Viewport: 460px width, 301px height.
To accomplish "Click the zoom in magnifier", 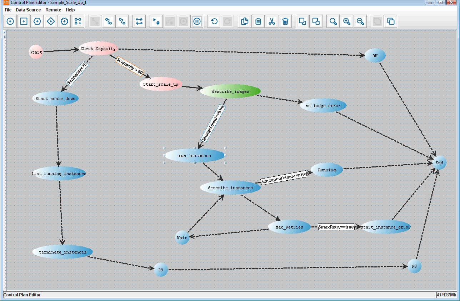I will click(347, 21).
